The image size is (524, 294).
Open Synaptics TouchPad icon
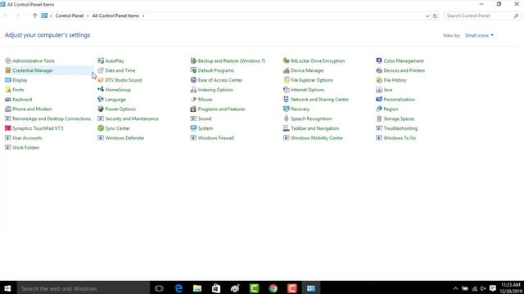point(8,128)
